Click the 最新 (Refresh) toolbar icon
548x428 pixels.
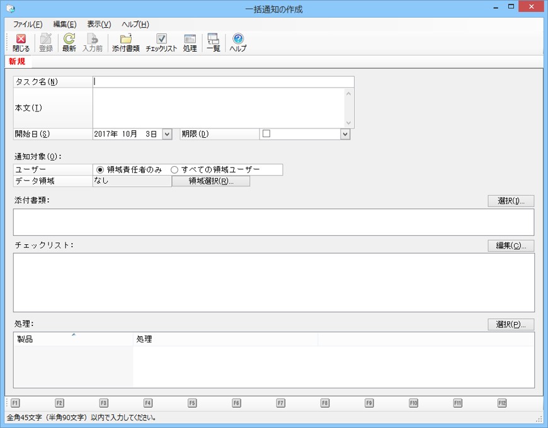point(69,39)
